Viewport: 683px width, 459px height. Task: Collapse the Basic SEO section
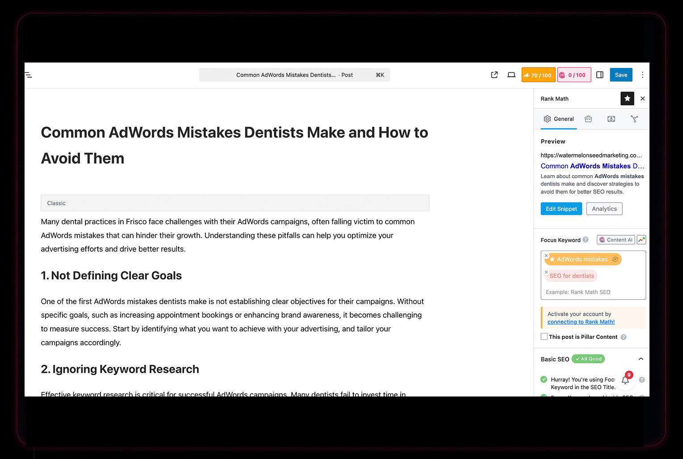point(641,359)
